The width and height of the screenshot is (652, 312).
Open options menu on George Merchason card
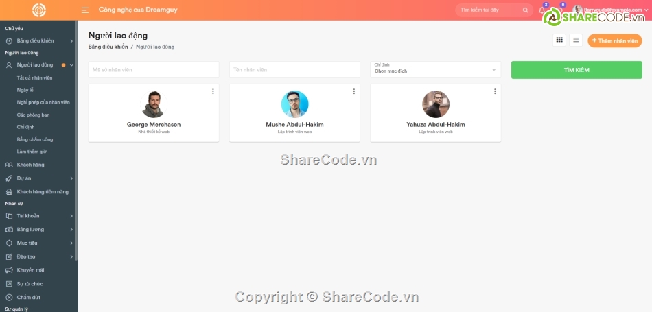[x=213, y=91]
